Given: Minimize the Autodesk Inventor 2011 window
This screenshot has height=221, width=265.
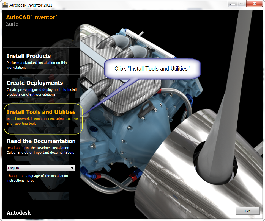Looking at the screenshot, I should click(x=233, y=4).
